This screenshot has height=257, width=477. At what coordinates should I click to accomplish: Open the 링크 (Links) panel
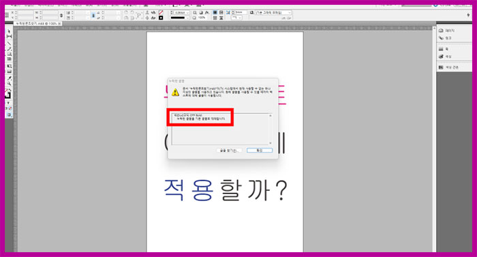tap(445, 38)
